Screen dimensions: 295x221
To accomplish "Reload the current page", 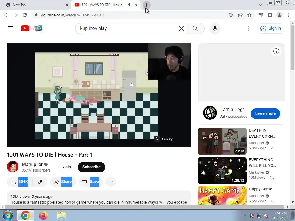I will pos(25,15).
